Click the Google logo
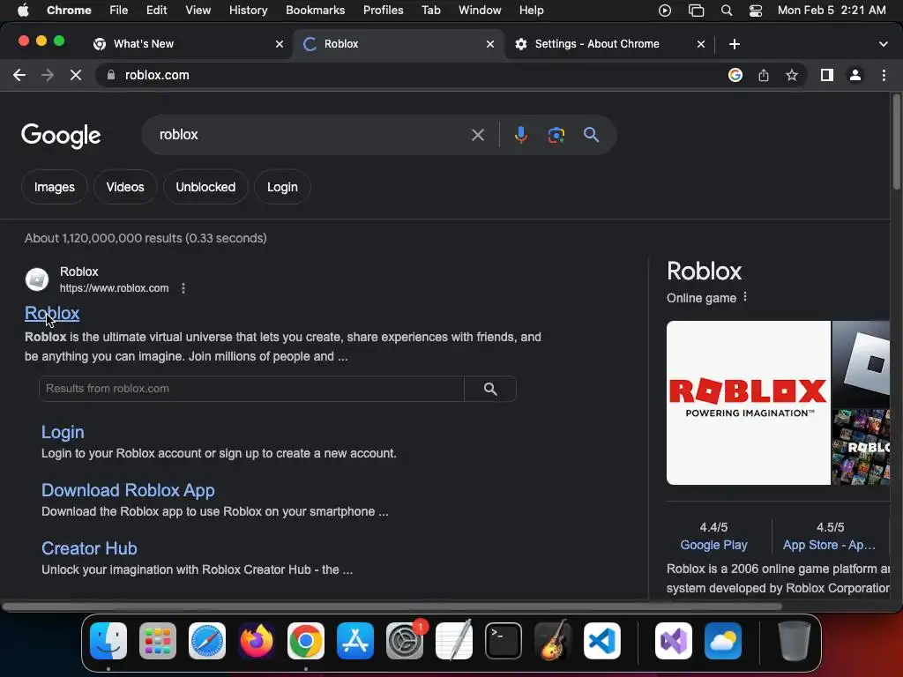 point(61,136)
